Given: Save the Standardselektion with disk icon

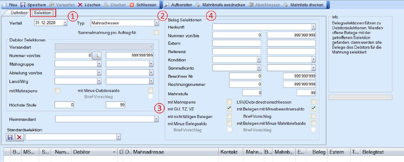Looking at the screenshot, I should [10, 137].
